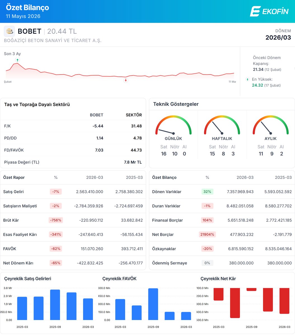Click the sector FD/FAVÖK value 44.73
This screenshot has width=295, height=336.
pos(136,150)
